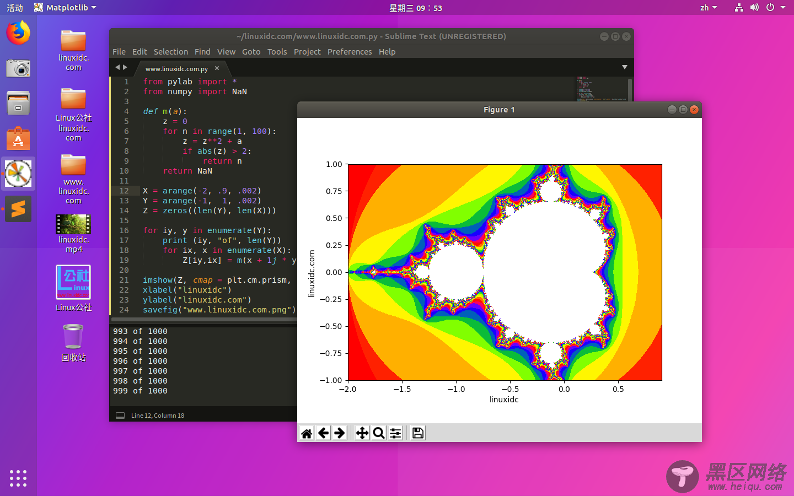Open the Tools menu

coord(277,52)
